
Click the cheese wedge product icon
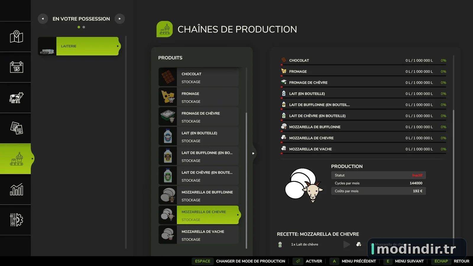click(x=168, y=97)
